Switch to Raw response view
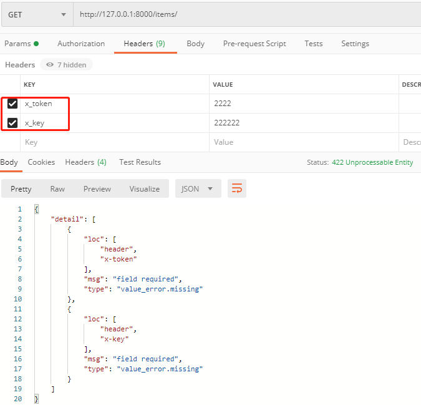 tap(57, 188)
